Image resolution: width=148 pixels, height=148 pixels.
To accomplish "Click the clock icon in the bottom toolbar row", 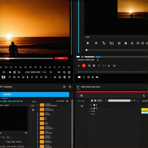I will coord(14,77).
